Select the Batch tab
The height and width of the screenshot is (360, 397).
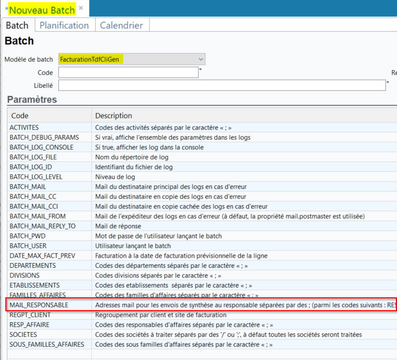(17, 25)
